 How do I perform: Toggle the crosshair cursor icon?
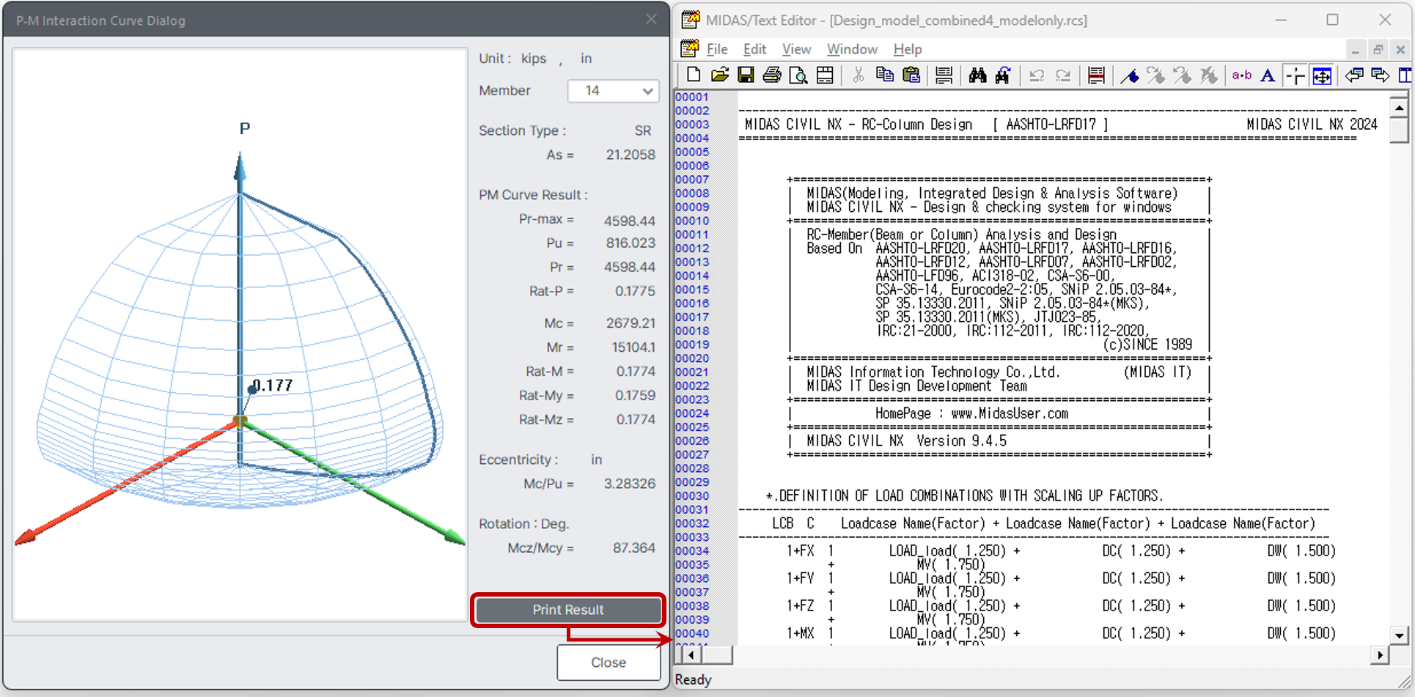(1295, 75)
